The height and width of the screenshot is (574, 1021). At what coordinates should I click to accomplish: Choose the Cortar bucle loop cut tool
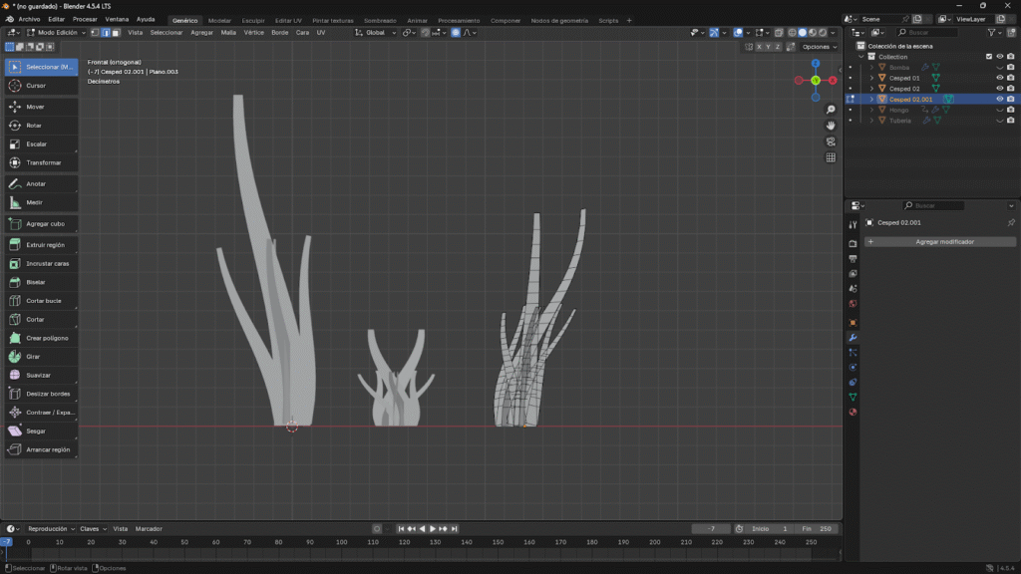pos(41,300)
